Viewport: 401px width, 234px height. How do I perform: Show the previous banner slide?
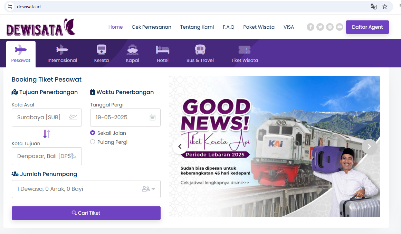(x=180, y=147)
